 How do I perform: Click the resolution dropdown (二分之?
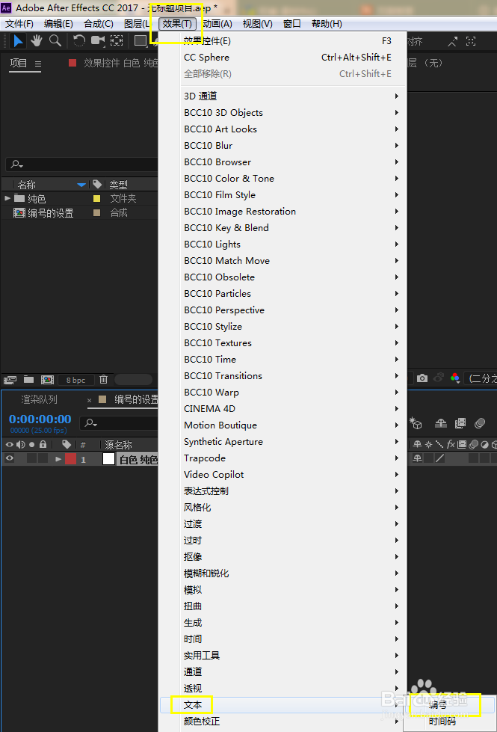(481, 378)
